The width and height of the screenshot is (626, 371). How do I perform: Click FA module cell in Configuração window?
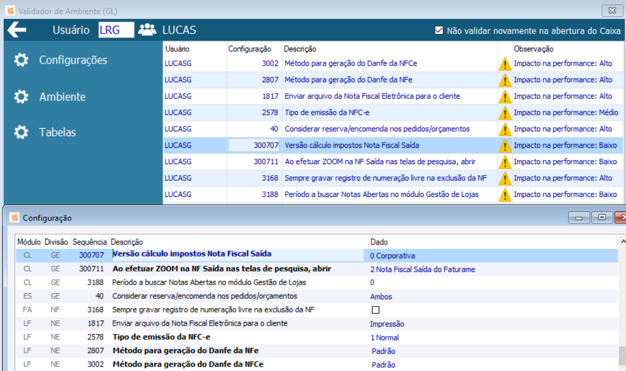tap(27, 310)
